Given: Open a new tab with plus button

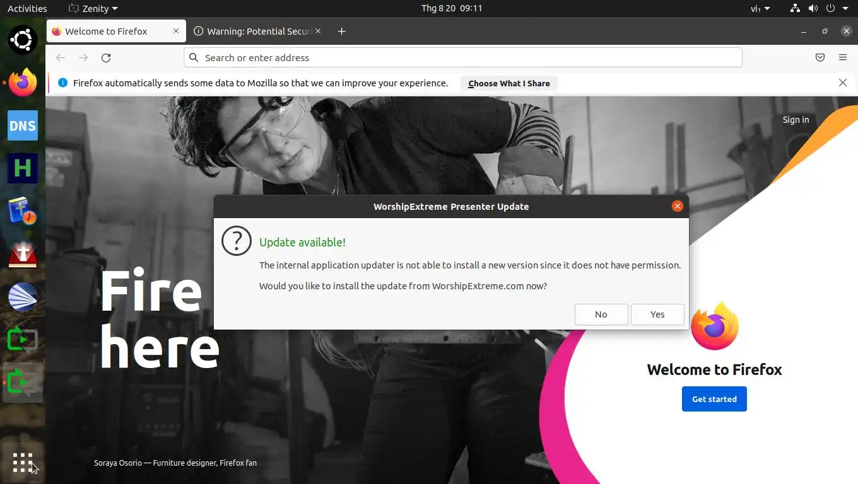Looking at the screenshot, I should click(341, 32).
